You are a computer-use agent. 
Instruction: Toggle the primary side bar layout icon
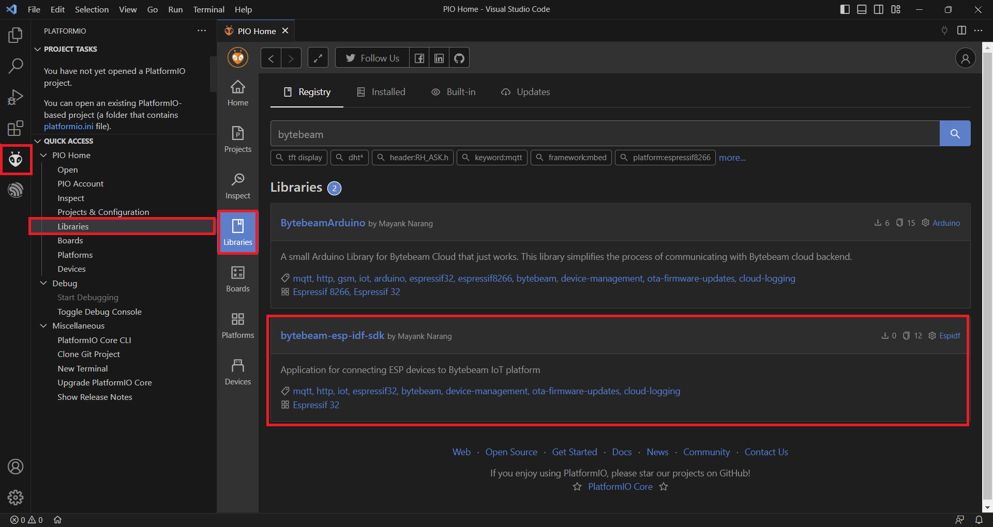coord(845,9)
